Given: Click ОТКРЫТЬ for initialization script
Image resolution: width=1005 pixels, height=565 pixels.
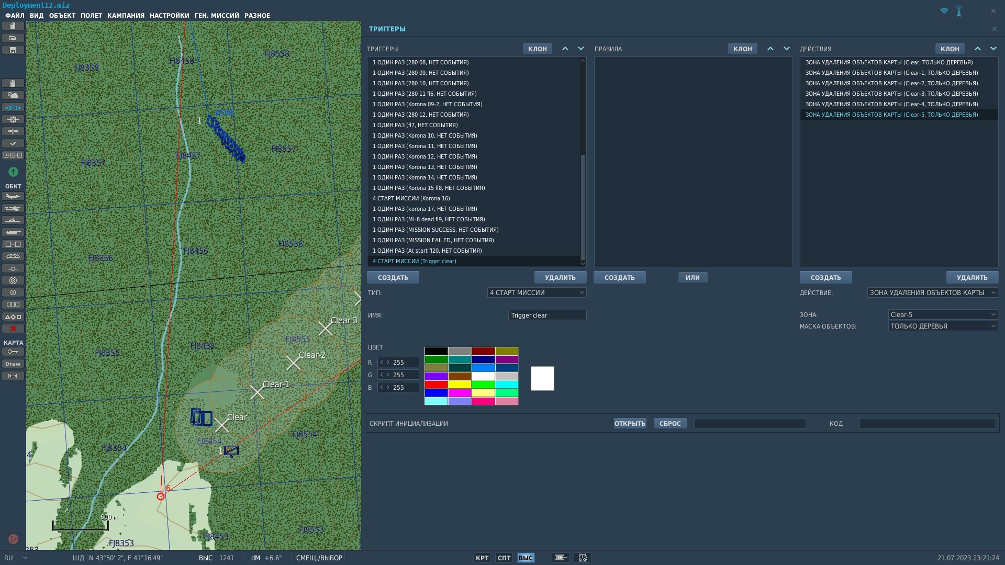Looking at the screenshot, I should pyautogui.click(x=630, y=423).
